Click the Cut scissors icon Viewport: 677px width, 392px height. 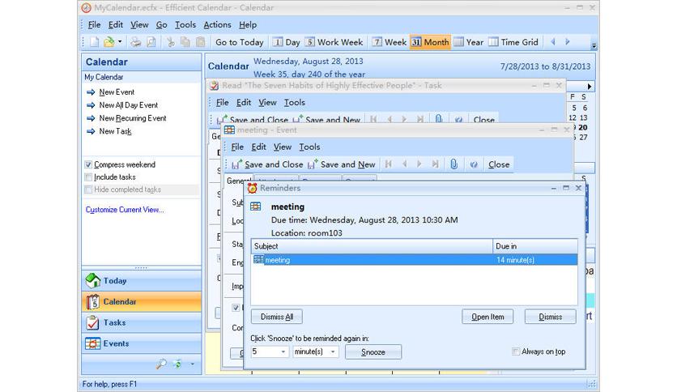171,42
